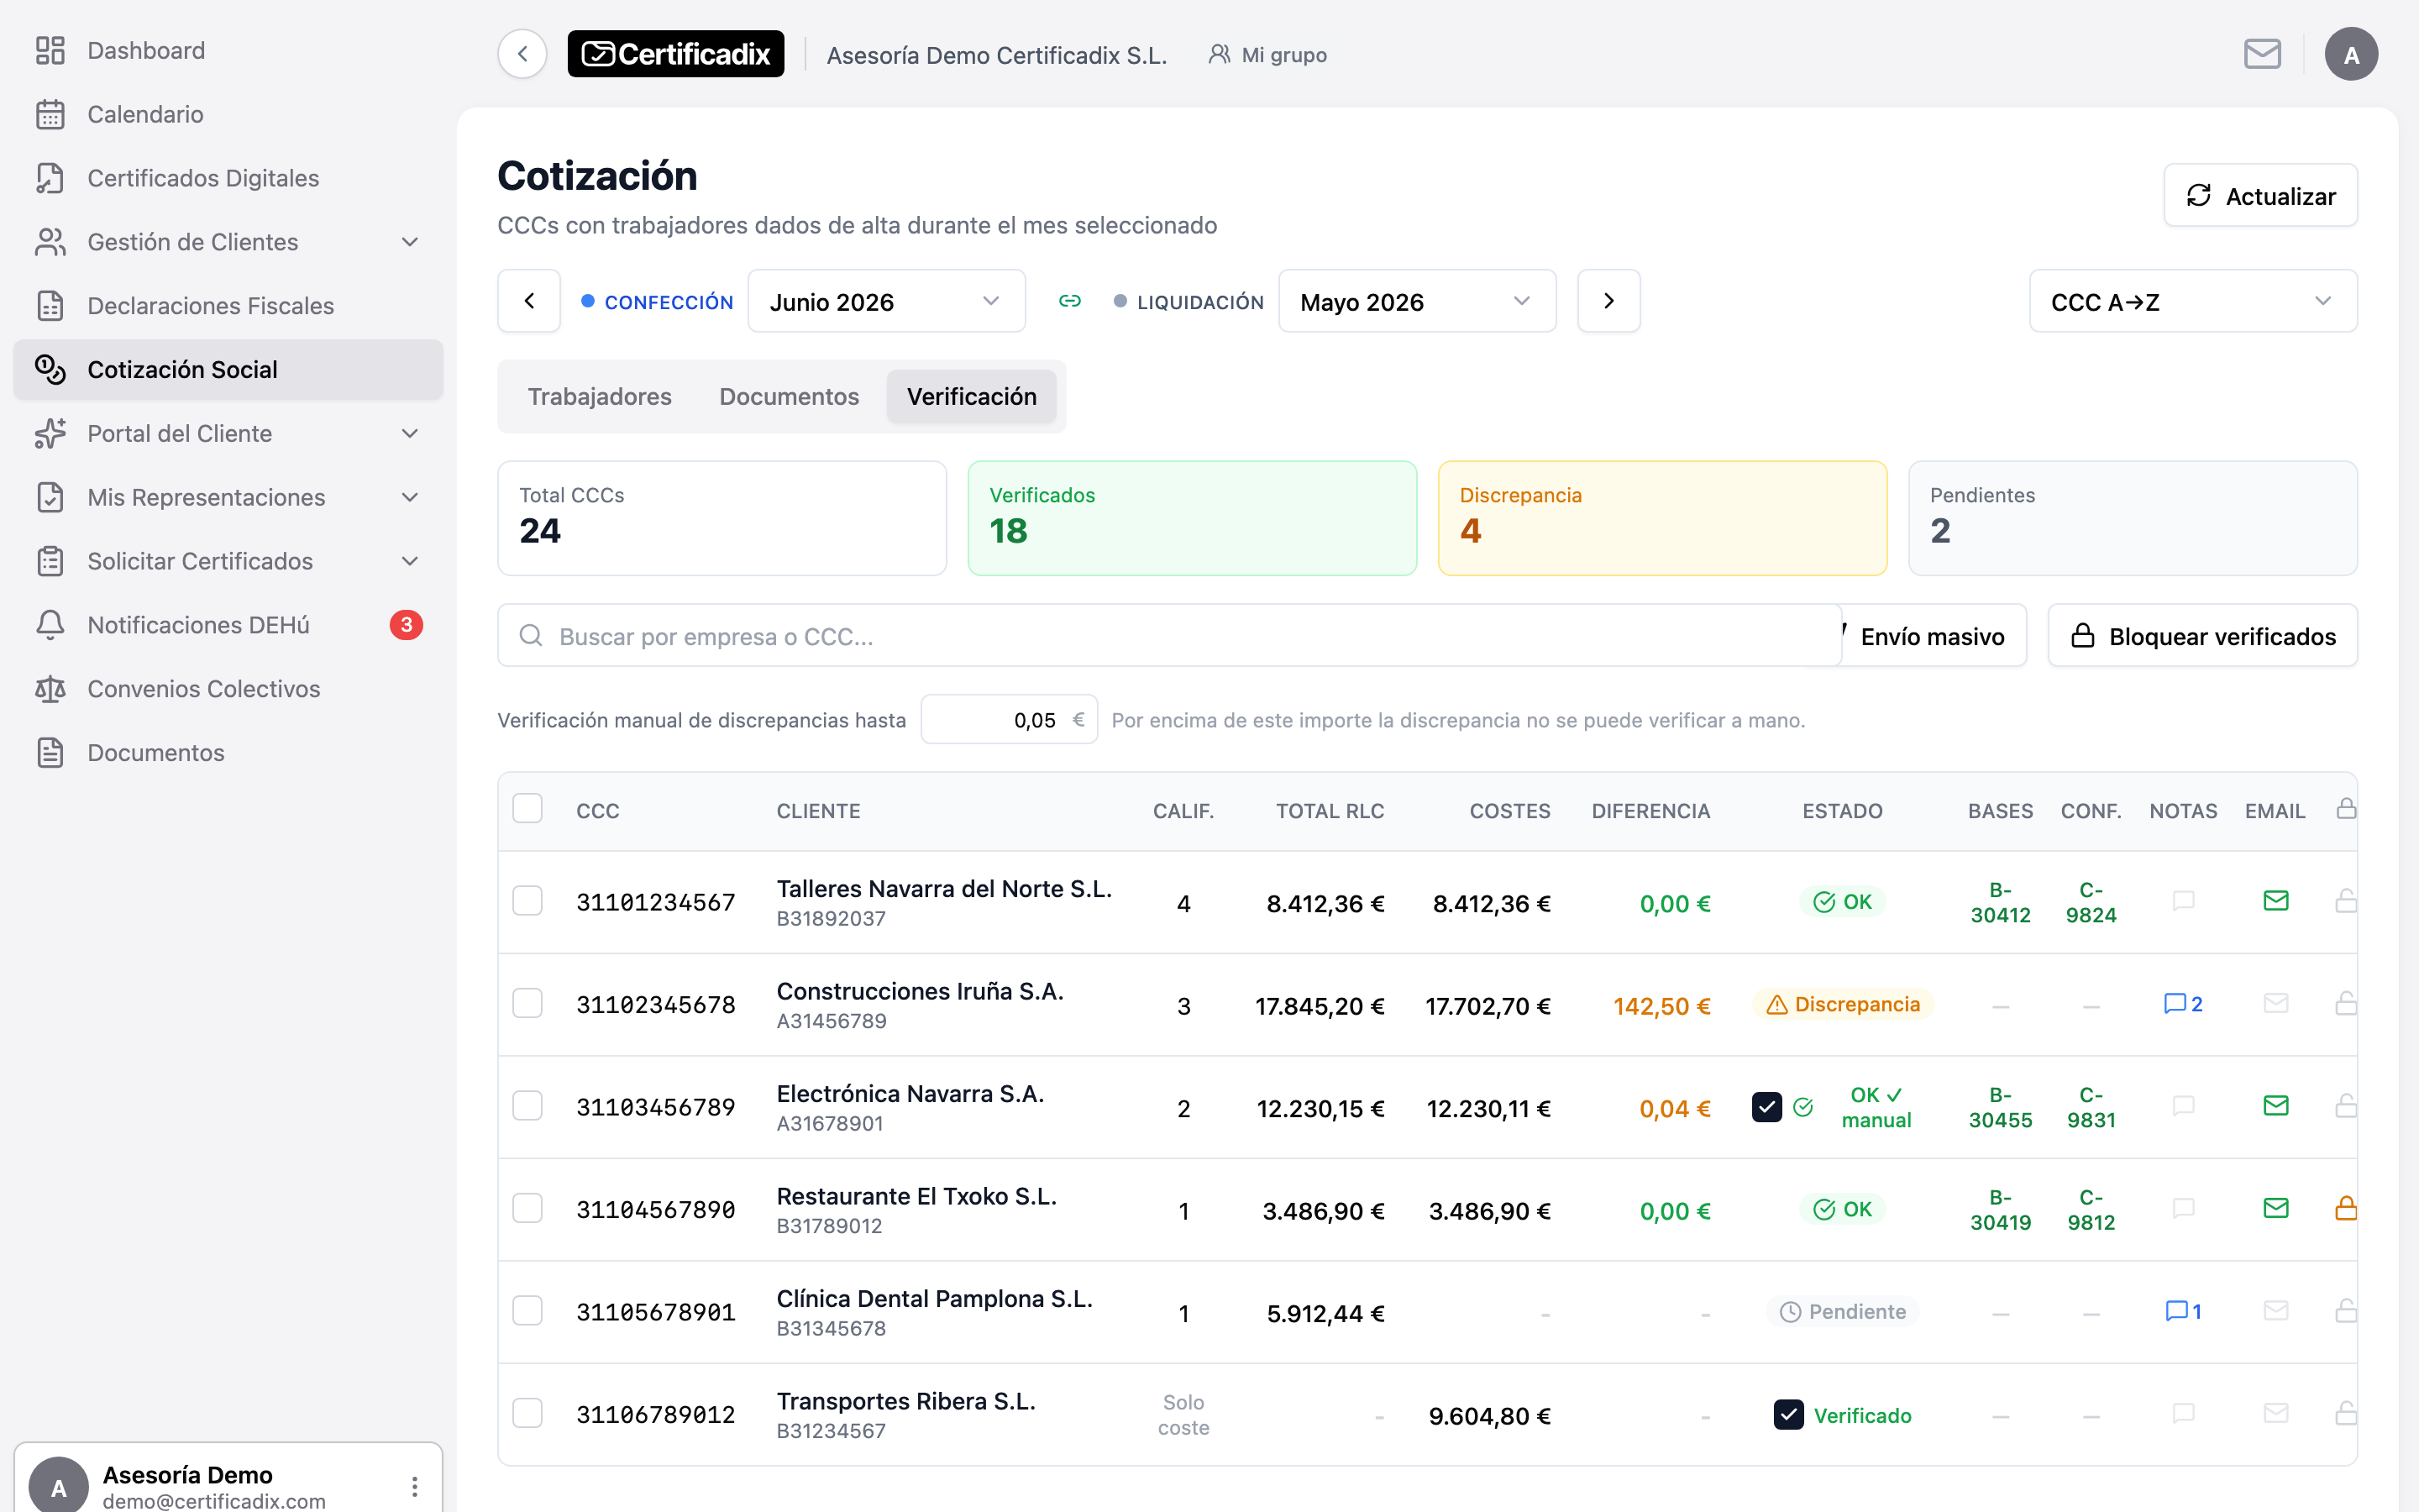Click the search by empresa or CCC field
The width and height of the screenshot is (2419, 1512).
(x=1168, y=636)
